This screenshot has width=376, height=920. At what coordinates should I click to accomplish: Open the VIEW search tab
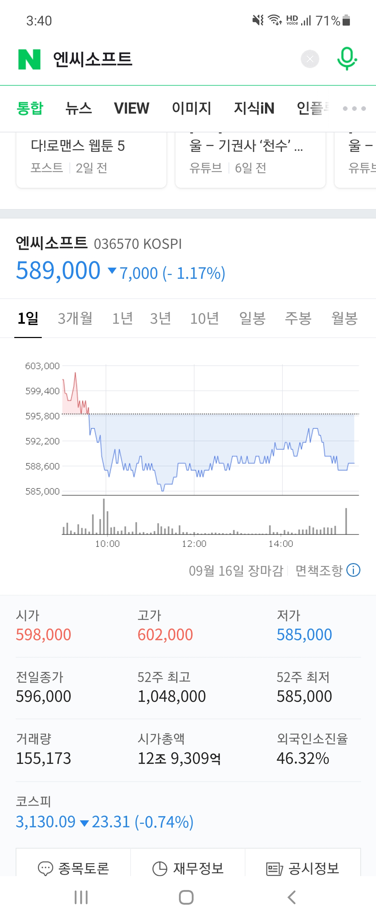[x=131, y=109]
